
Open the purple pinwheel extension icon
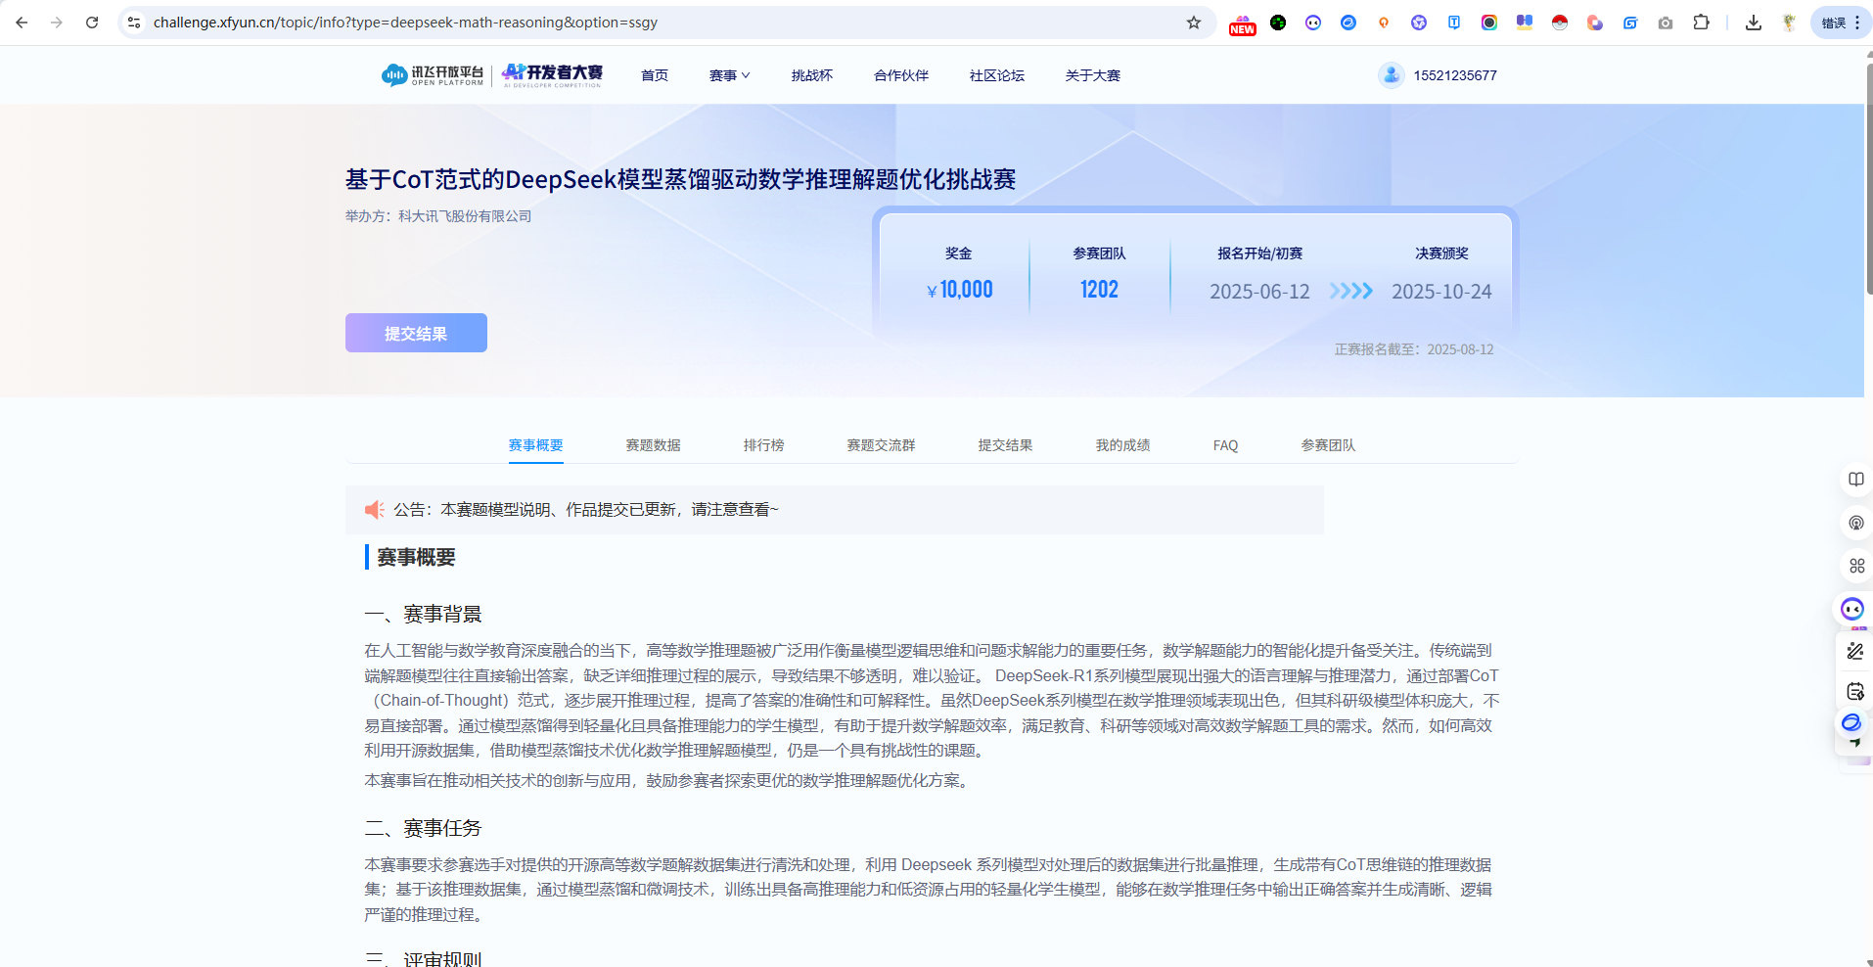pyautogui.click(x=1419, y=23)
